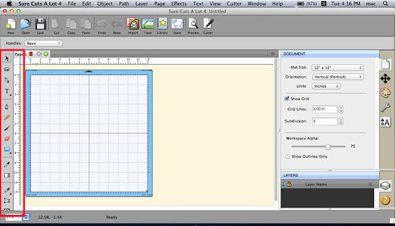Open the wrench Style settings panel
This screenshot has height=226, width=395.
pyautogui.click(x=385, y=107)
